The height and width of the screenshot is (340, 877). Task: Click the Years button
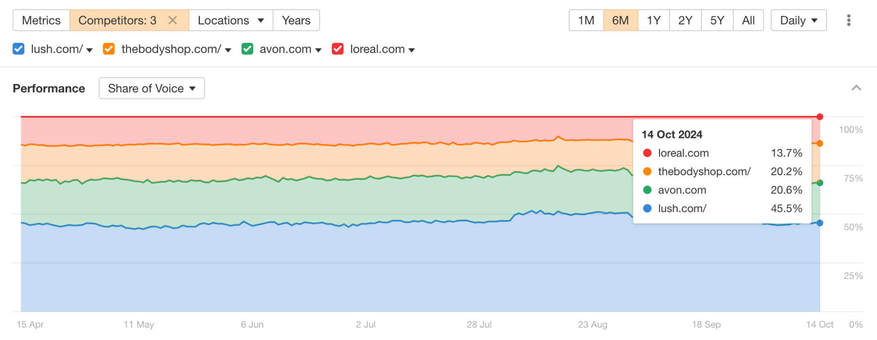tap(296, 20)
